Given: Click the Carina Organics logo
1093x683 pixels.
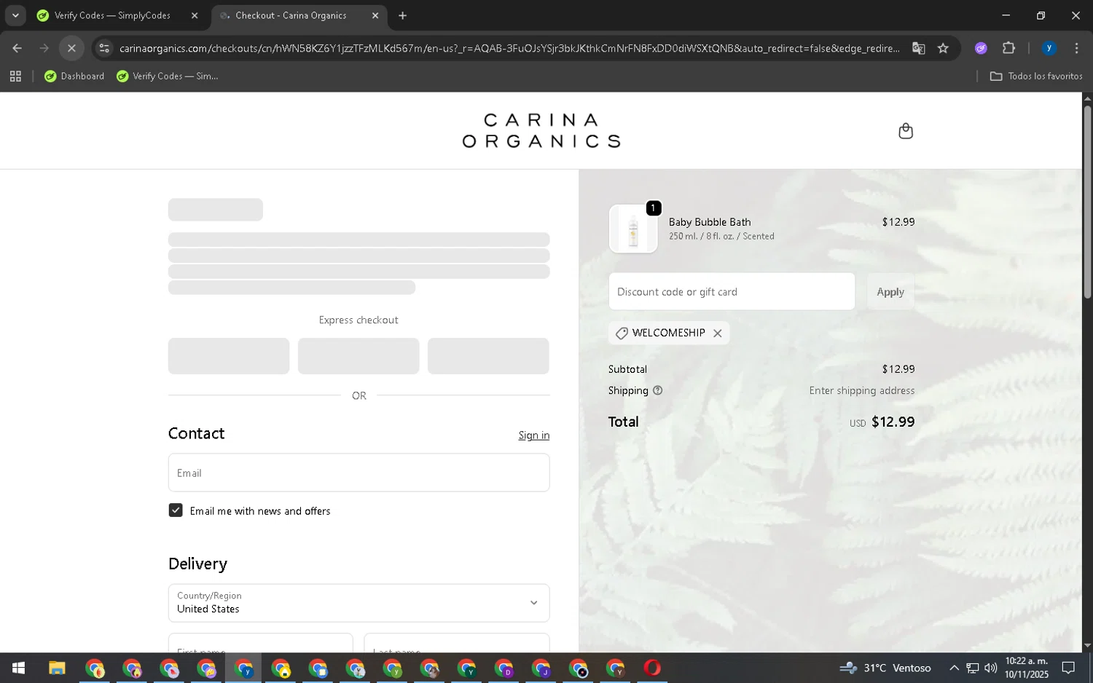Looking at the screenshot, I should click(541, 130).
